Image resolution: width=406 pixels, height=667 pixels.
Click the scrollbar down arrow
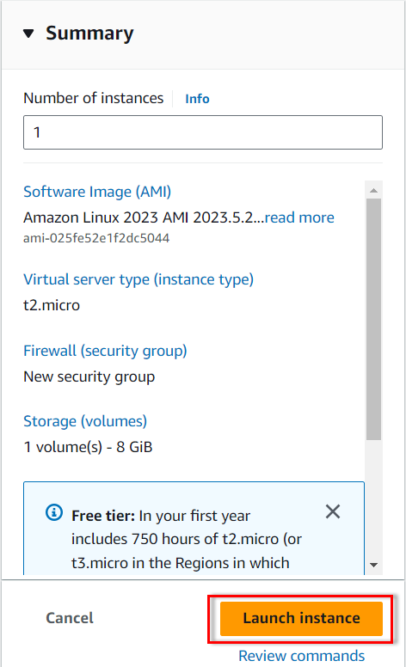[373, 565]
